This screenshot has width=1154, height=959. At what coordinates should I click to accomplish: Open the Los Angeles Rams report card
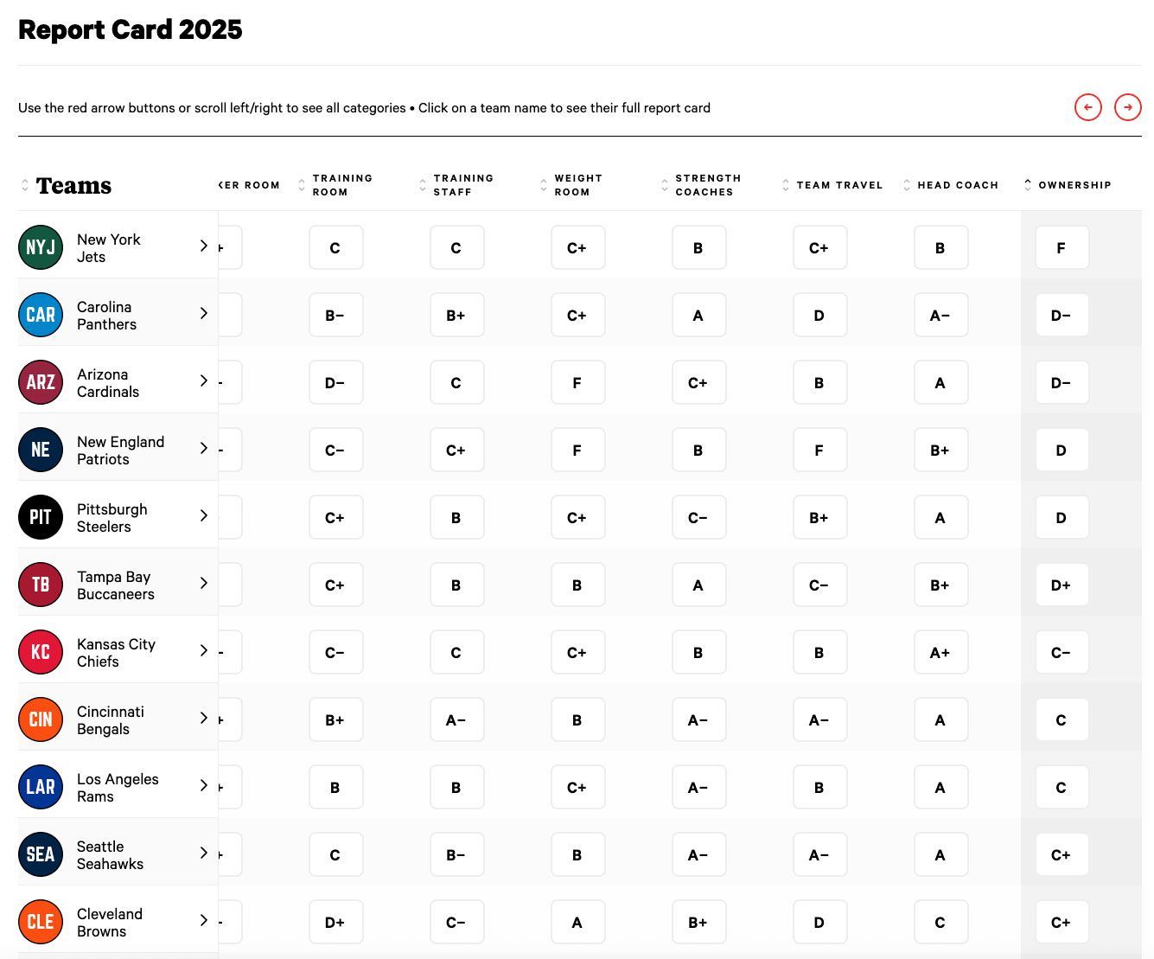point(118,787)
